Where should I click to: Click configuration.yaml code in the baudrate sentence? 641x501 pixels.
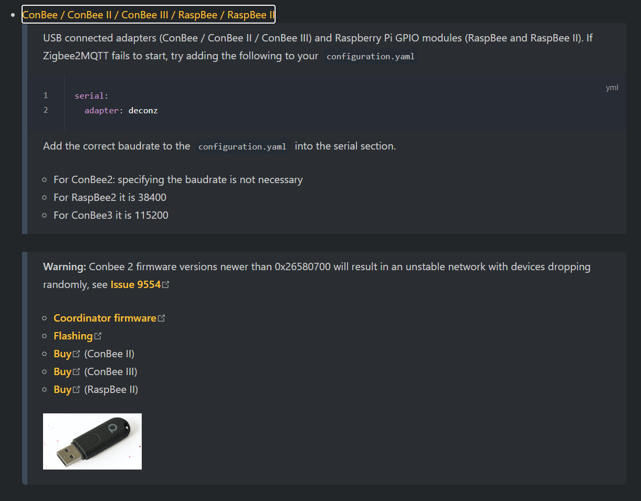click(243, 146)
